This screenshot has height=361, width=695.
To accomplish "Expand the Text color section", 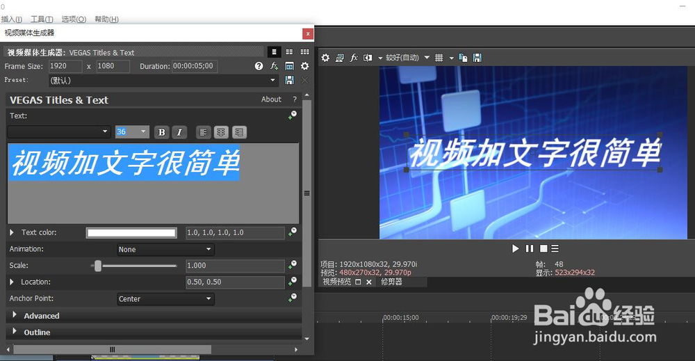I will 12,232.
